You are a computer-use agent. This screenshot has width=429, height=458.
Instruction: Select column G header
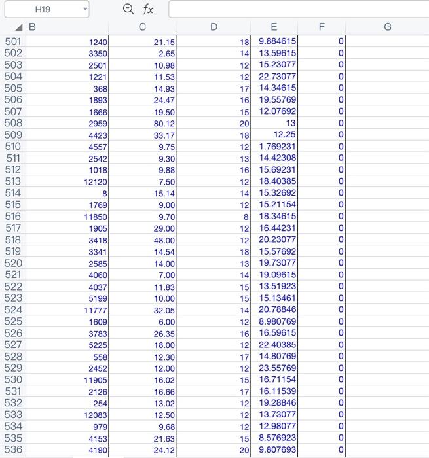click(388, 27)
